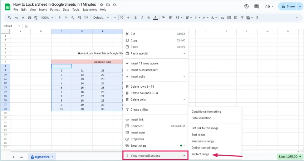
Task: Increase decimal places
Action: click(79, 18)
